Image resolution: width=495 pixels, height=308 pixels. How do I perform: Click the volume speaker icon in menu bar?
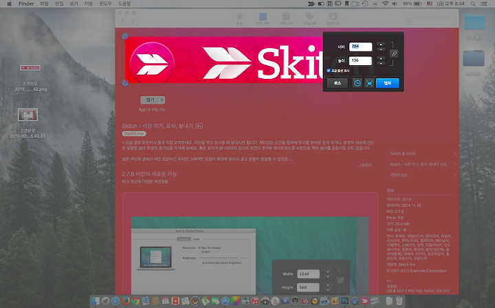(395, 4)
